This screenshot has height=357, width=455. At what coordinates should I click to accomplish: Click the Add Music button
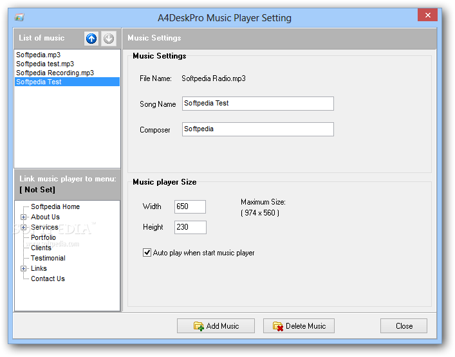coord(216,326)
